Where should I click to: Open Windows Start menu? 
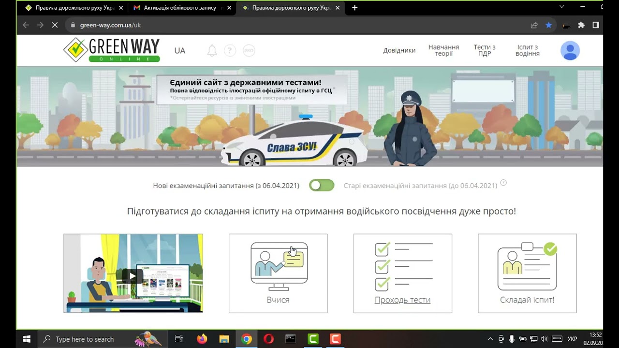pos(27,339)
